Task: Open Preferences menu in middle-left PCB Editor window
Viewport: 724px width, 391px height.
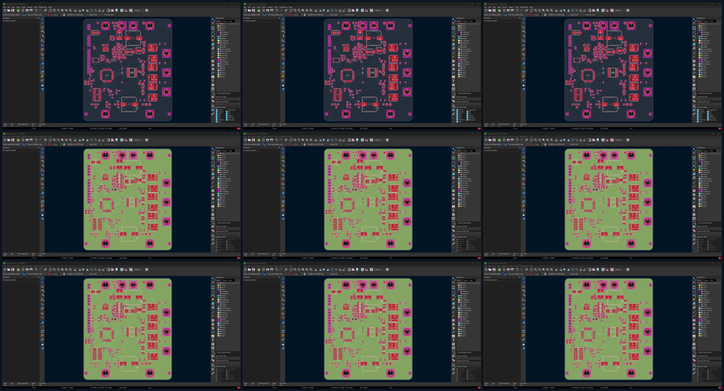Action: click(x=43, y=137)
